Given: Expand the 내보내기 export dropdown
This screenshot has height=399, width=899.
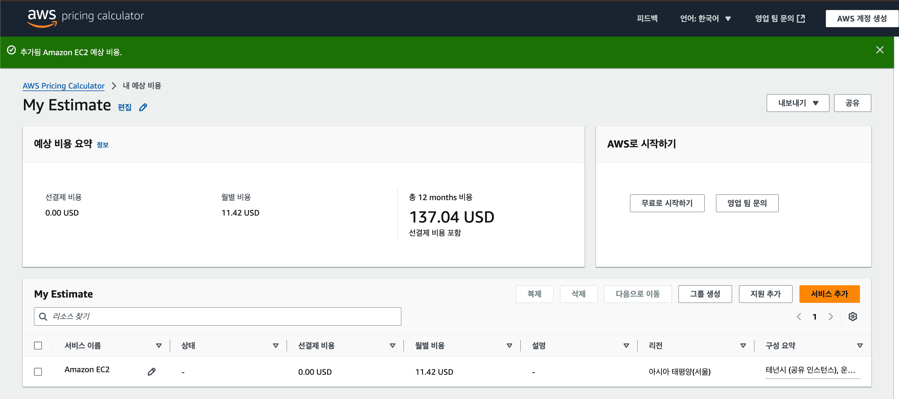Looking at the screenshot, I should [798, 103].
